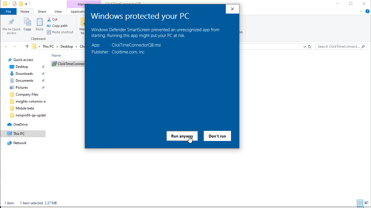
Task: Refresh the current folder
Action: pyautogui.click(x=310, y=47)
